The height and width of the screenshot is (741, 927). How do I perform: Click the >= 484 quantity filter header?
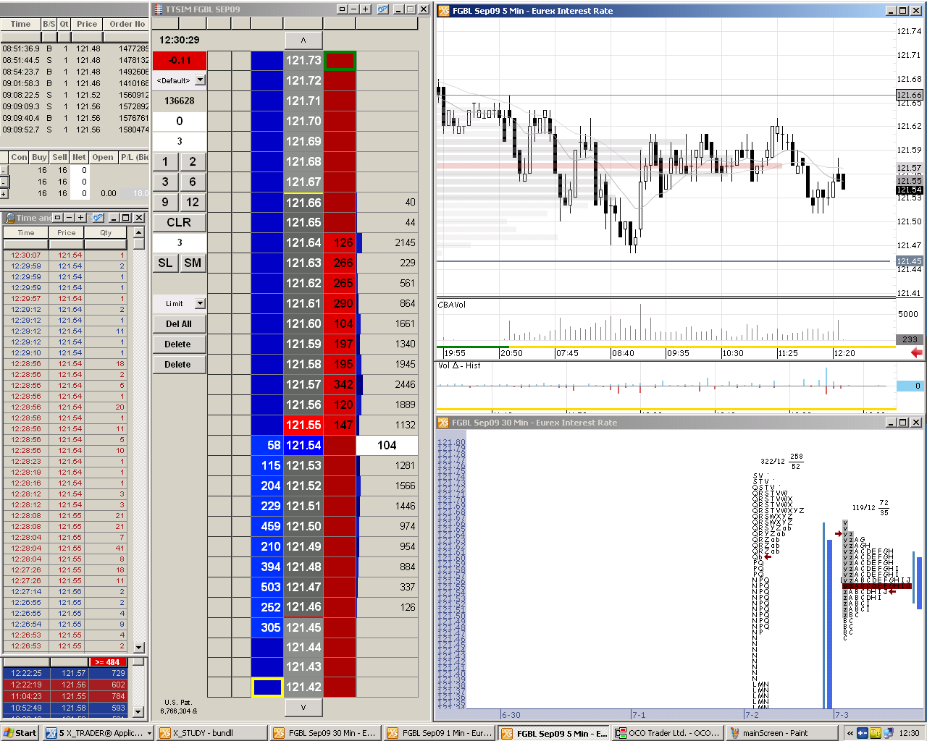tap(108, 661)
